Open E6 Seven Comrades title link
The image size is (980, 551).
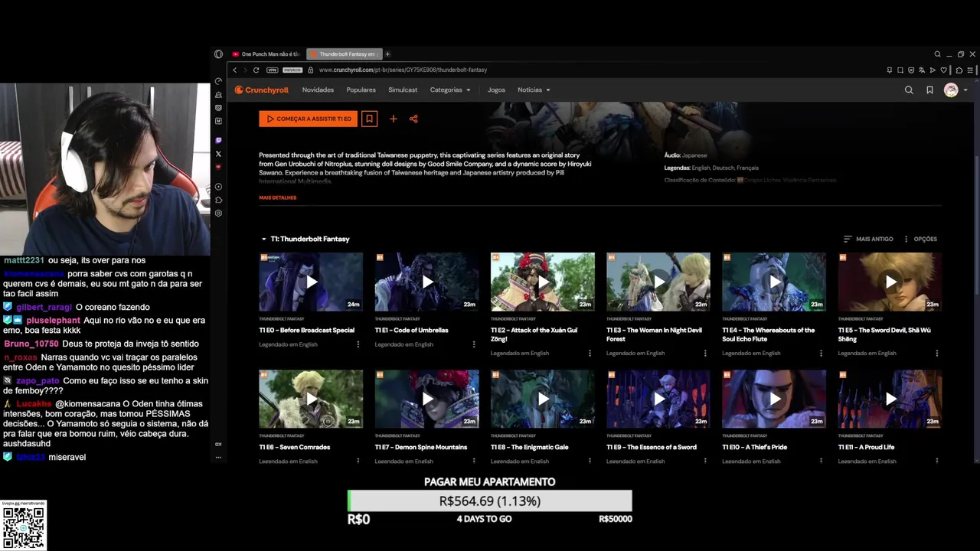point(294,447)
